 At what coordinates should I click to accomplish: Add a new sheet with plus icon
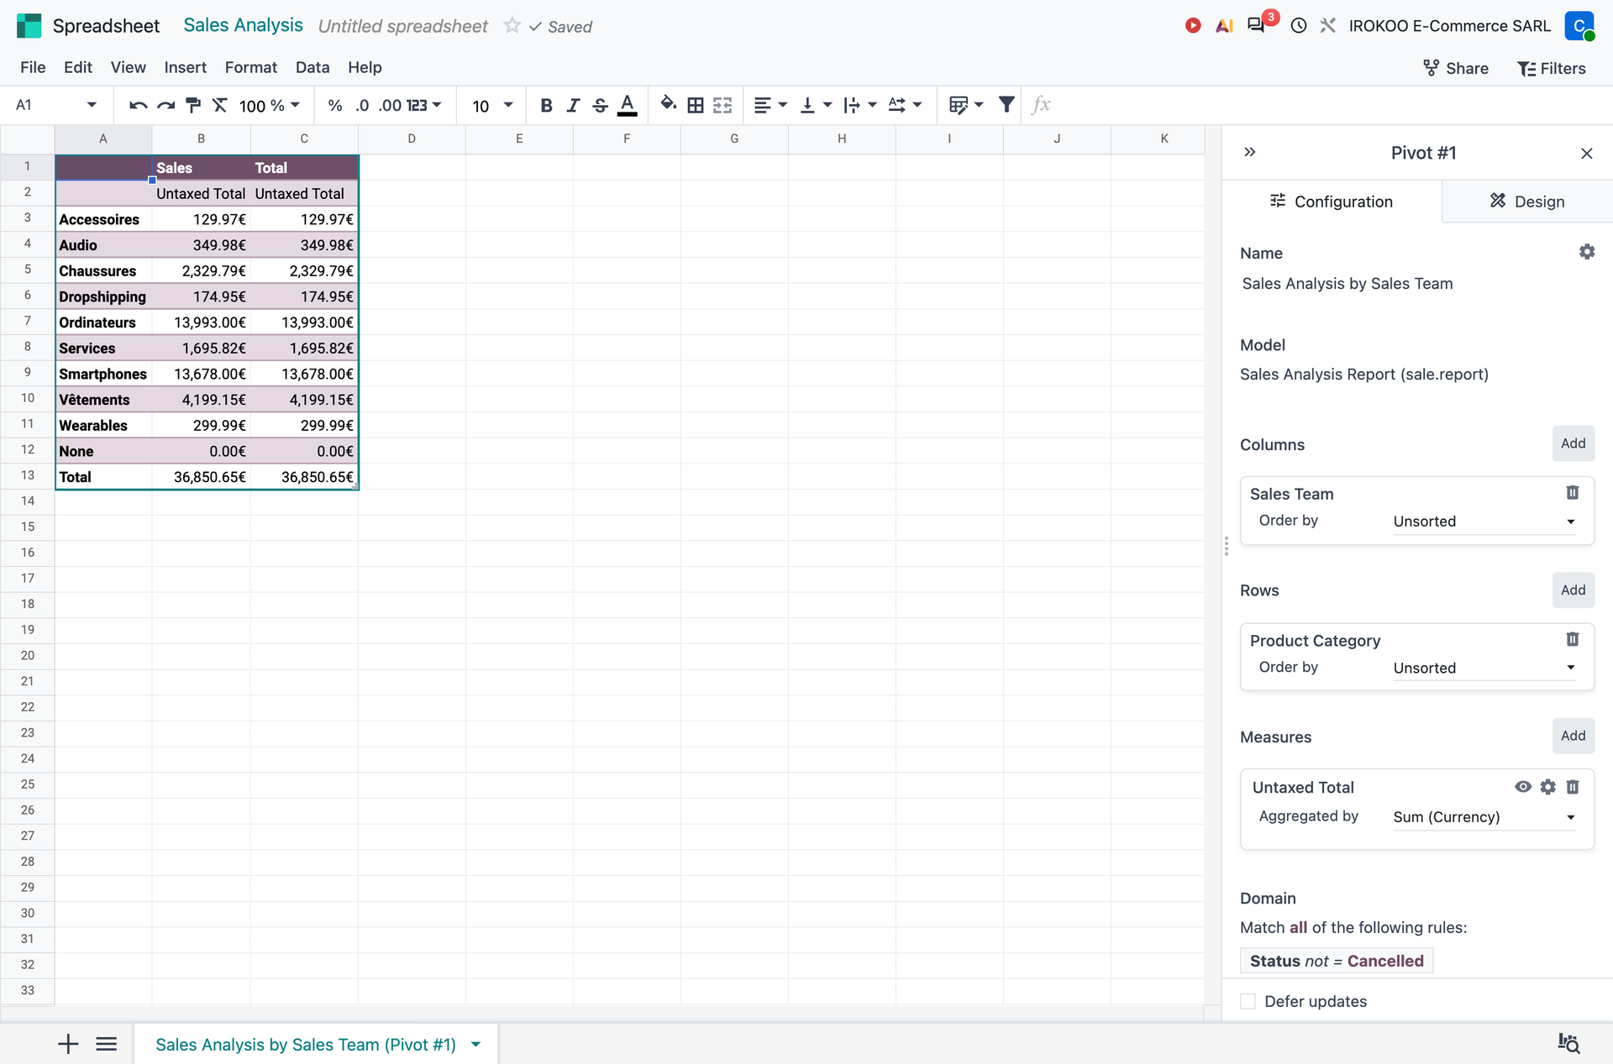(68, 1044)
